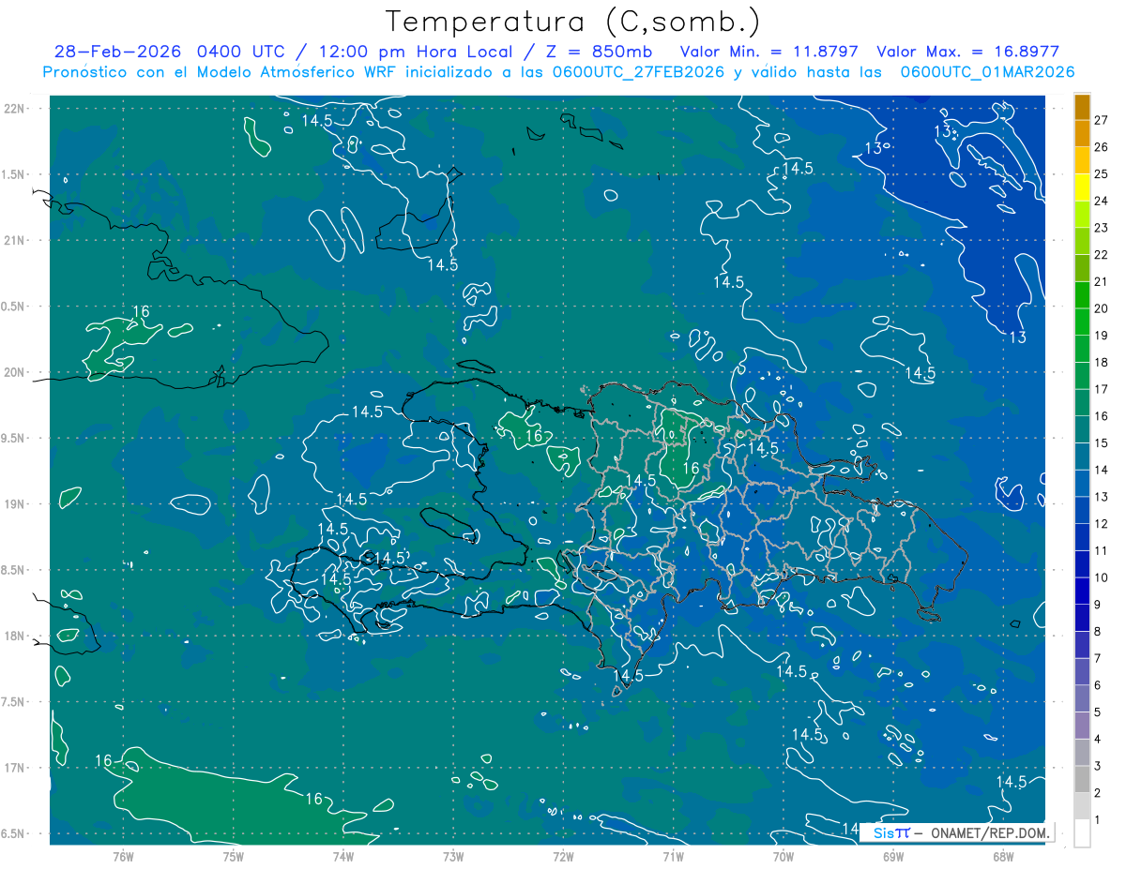Click the "70W" longitude axis label
This screenshot has width=1126, height=869.
coord(784,856)
